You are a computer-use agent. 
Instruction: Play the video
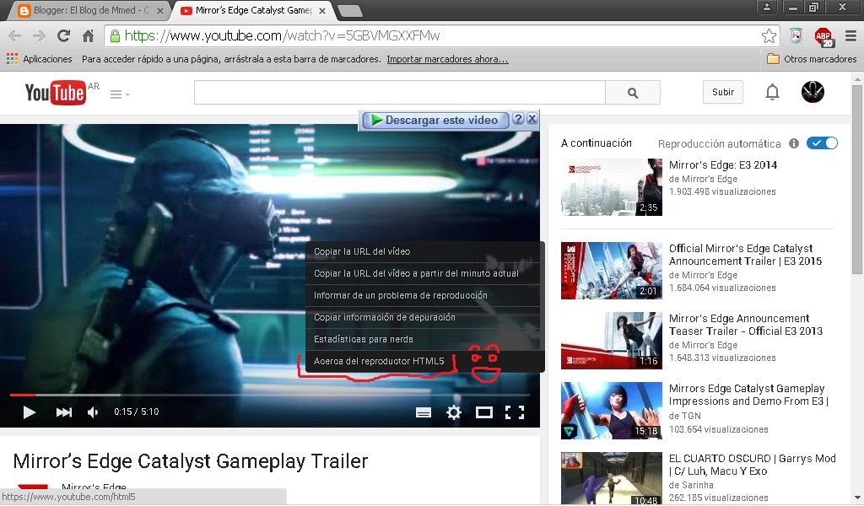29,412
